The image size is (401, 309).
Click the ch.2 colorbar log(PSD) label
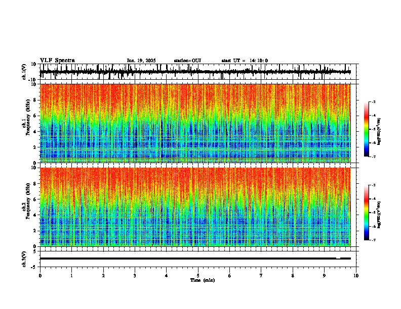pyautogui.click(x=379, y=215)
